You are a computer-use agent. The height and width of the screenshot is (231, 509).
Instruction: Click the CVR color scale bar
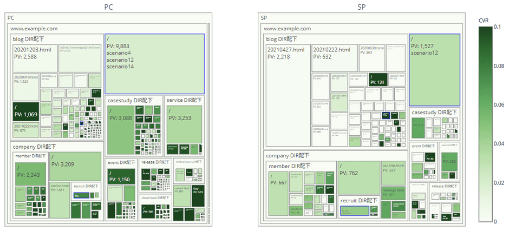(x=484, y=124)
